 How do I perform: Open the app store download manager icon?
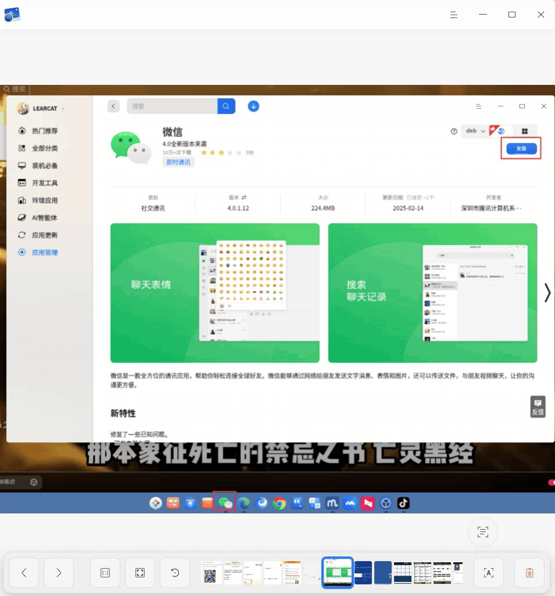point(254,106)
